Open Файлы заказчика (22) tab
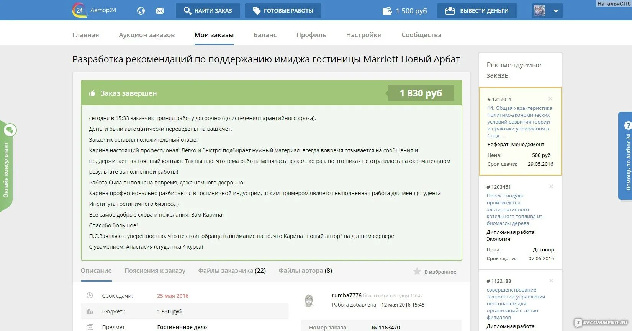Screen dimensions: 632x331 [x=232, y=271]
